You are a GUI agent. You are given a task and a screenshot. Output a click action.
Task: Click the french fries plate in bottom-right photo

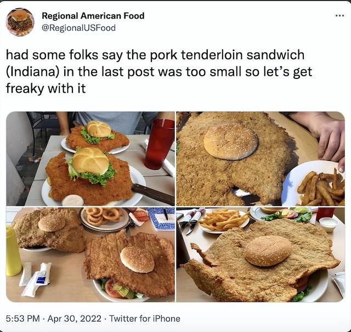pos(224,221)
